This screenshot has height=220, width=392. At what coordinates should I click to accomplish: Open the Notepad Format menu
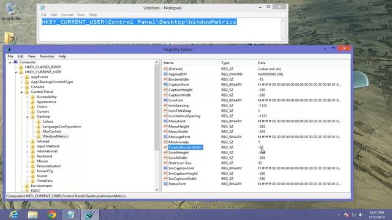(67, 15)
